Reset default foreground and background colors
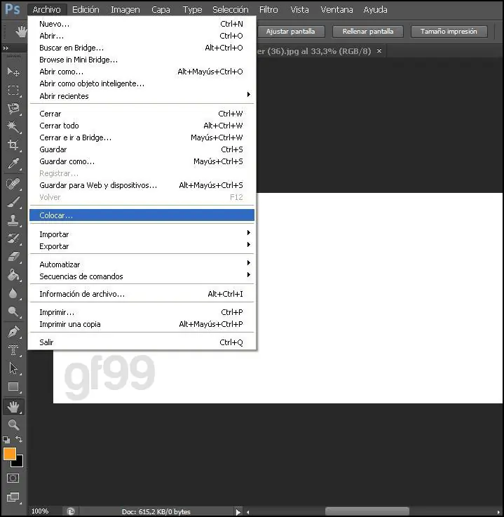Screen dimensions: 504x517 6,439
